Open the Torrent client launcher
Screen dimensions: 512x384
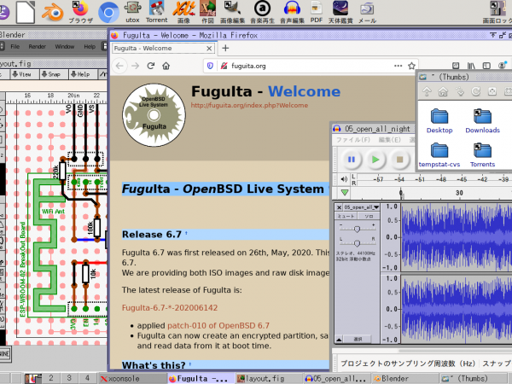click(x=157, y=12)
